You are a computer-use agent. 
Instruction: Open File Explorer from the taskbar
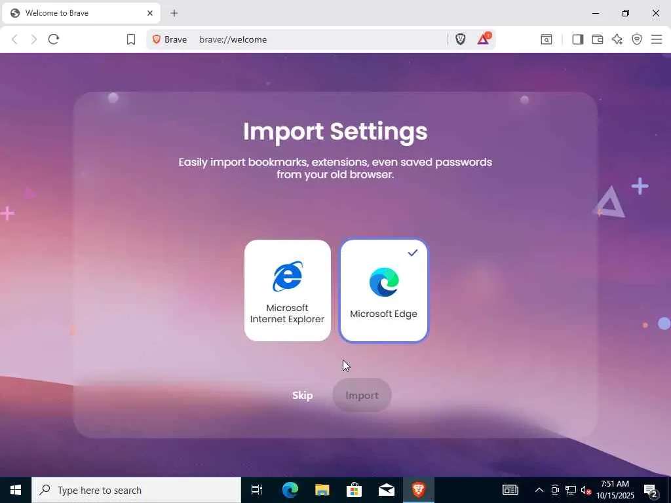[322, 490]
